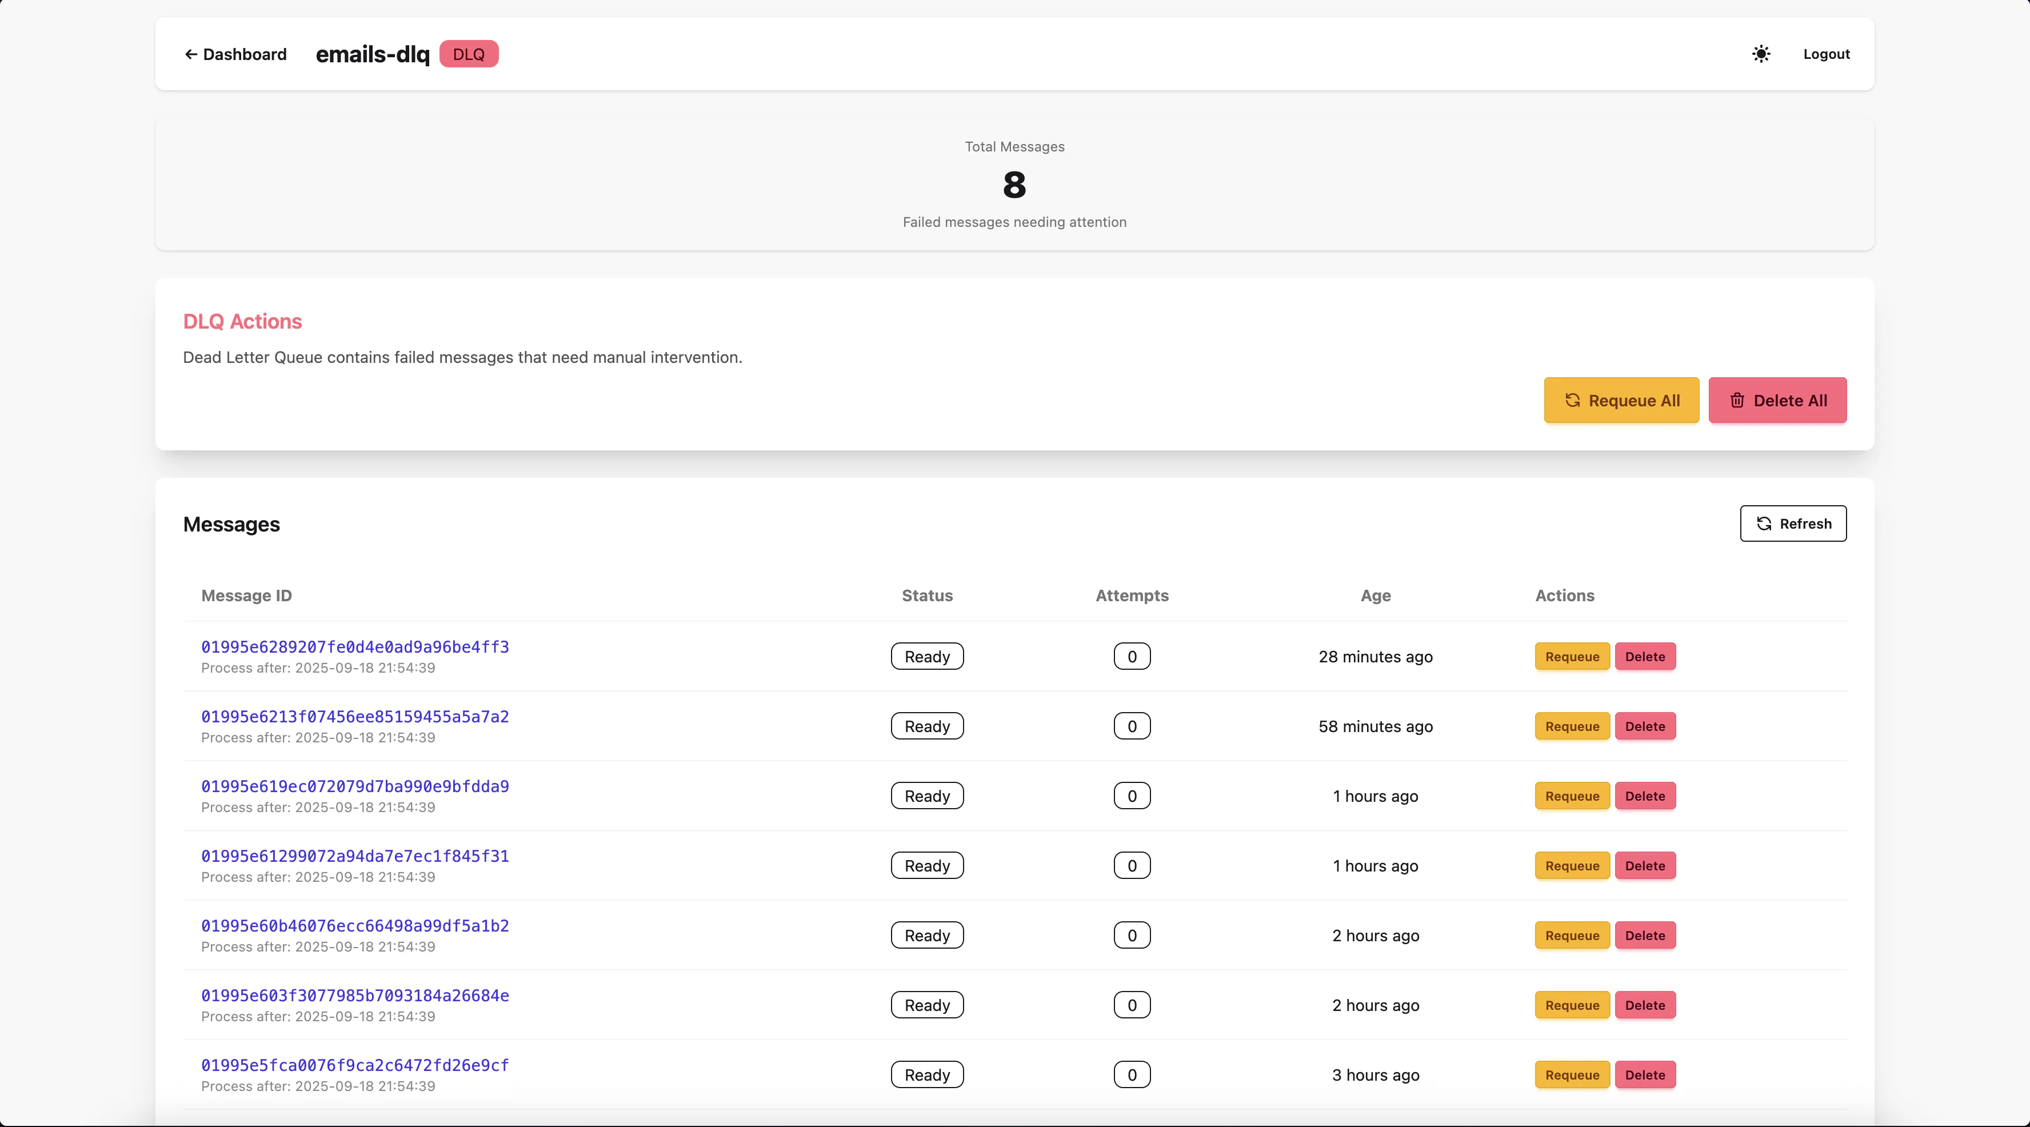Click the Status column header

(927, 596)
